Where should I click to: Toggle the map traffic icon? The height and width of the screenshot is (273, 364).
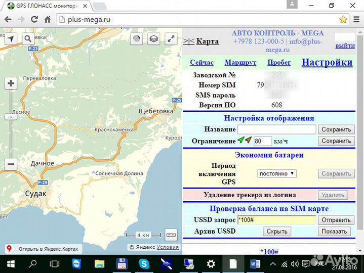click(137, 39)
